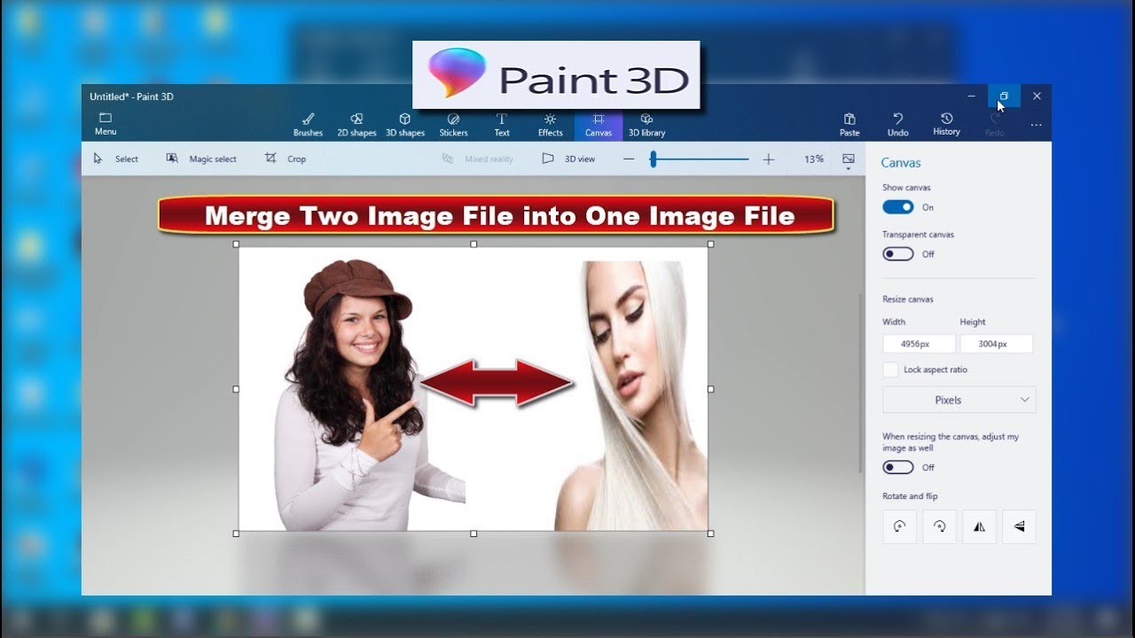Enable Transparent canvas toggle
1135x638 pixels.
pos(898,253)
